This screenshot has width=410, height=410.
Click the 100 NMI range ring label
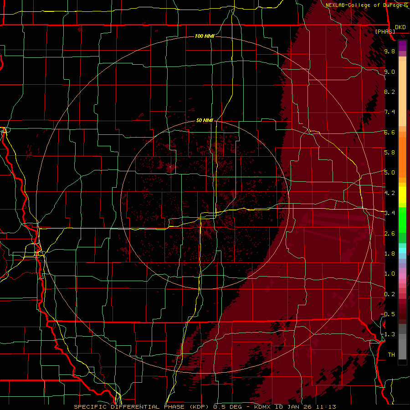tap(205, 36)
